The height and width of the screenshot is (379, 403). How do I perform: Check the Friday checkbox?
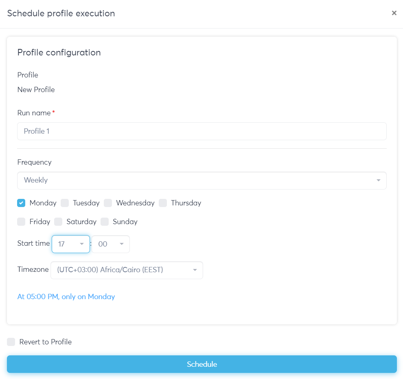(22, 222)
